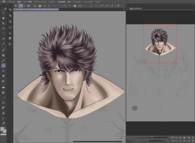Toggle the highlighted edit/touch mode button
This screenshot has height=143, width=195.
(x=21, y=6)
